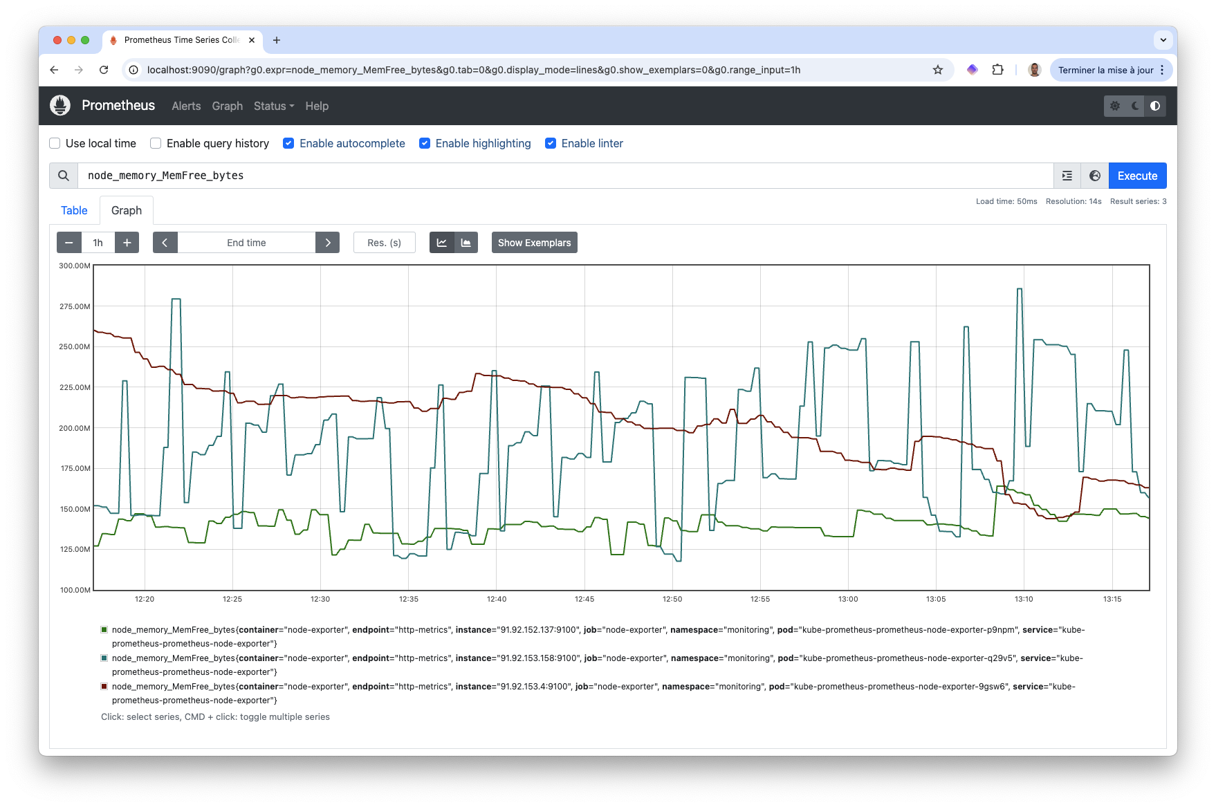Screen dimensions: 1216x807
Task: Disable the Enable linter checkbox
Action: click(551, 143)
